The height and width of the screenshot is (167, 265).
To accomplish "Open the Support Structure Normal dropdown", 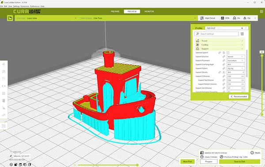I will pos(235,56).
